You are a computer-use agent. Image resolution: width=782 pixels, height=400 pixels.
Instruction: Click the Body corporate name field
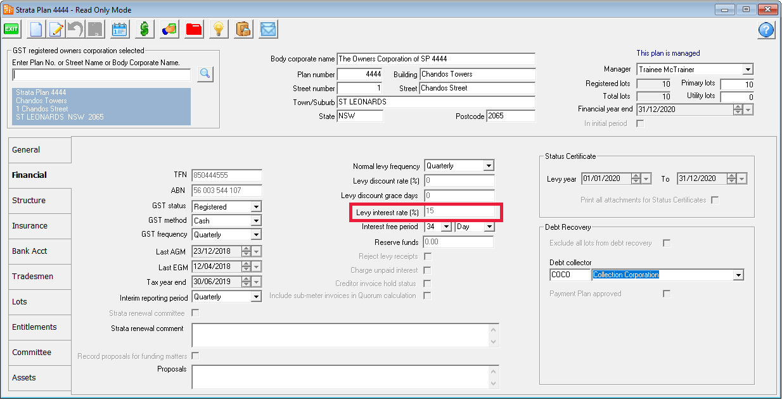click(x=436, y=59)
